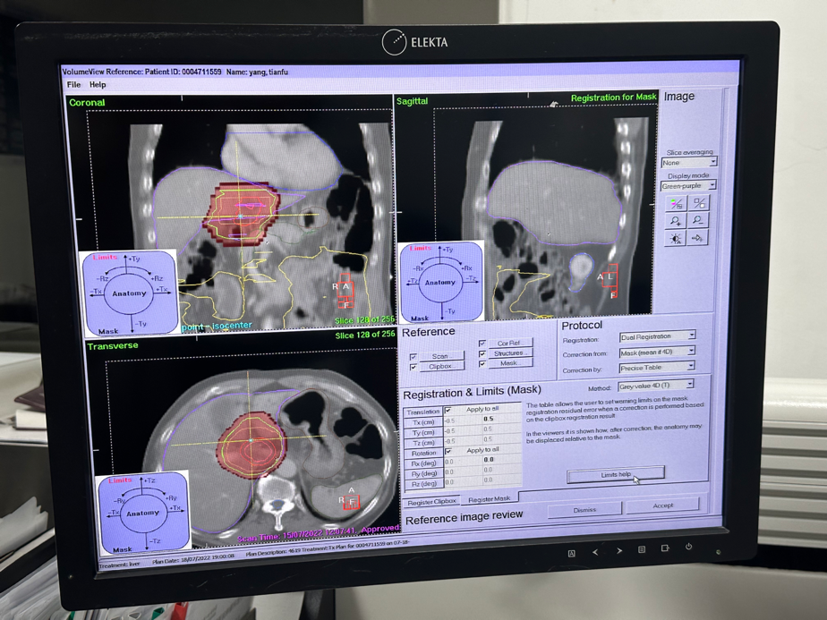Click the arrow icon in Image panel

click(x=699, y=238)
